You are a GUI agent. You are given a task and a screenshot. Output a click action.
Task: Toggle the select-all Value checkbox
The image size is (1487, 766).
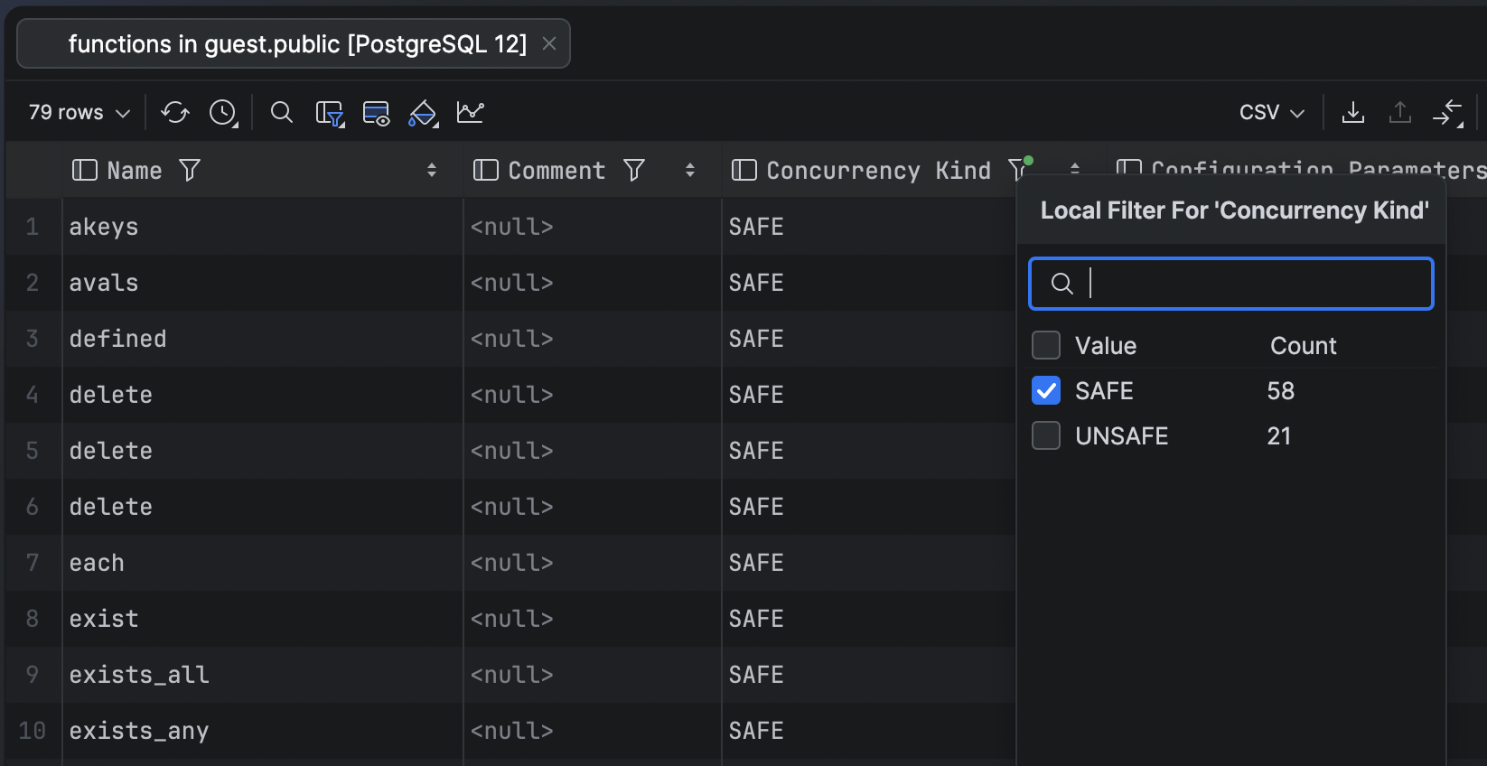(1046, 345)
